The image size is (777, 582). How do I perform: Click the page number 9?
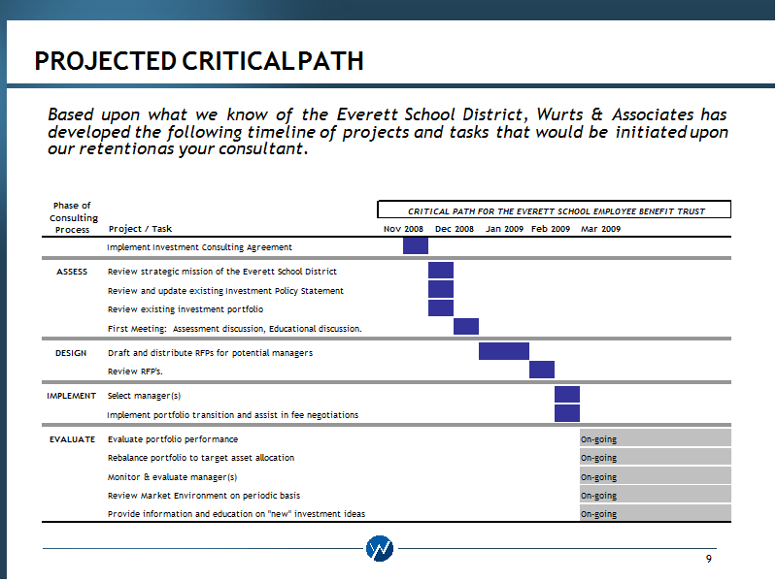tap(709, 559)
